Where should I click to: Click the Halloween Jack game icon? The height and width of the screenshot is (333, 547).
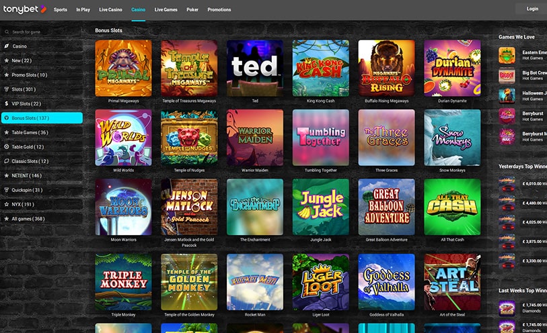coord(507,96)
